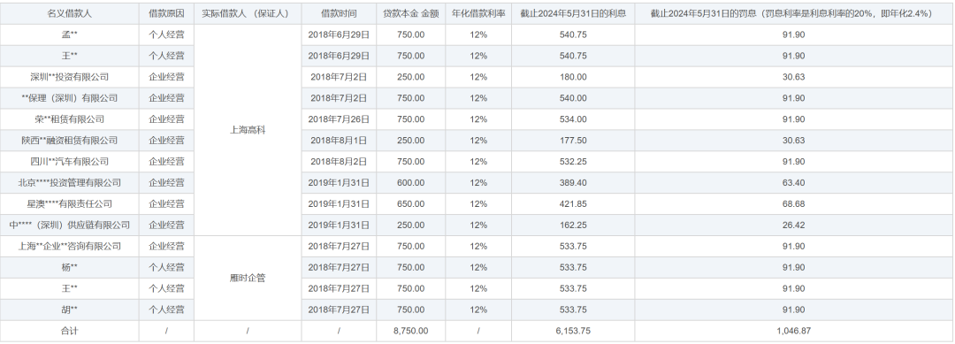Image resolution: width=955 pixels, height=344 pixels.
Task: Click principal amount 650.00
Action: [x=410, y=204]
